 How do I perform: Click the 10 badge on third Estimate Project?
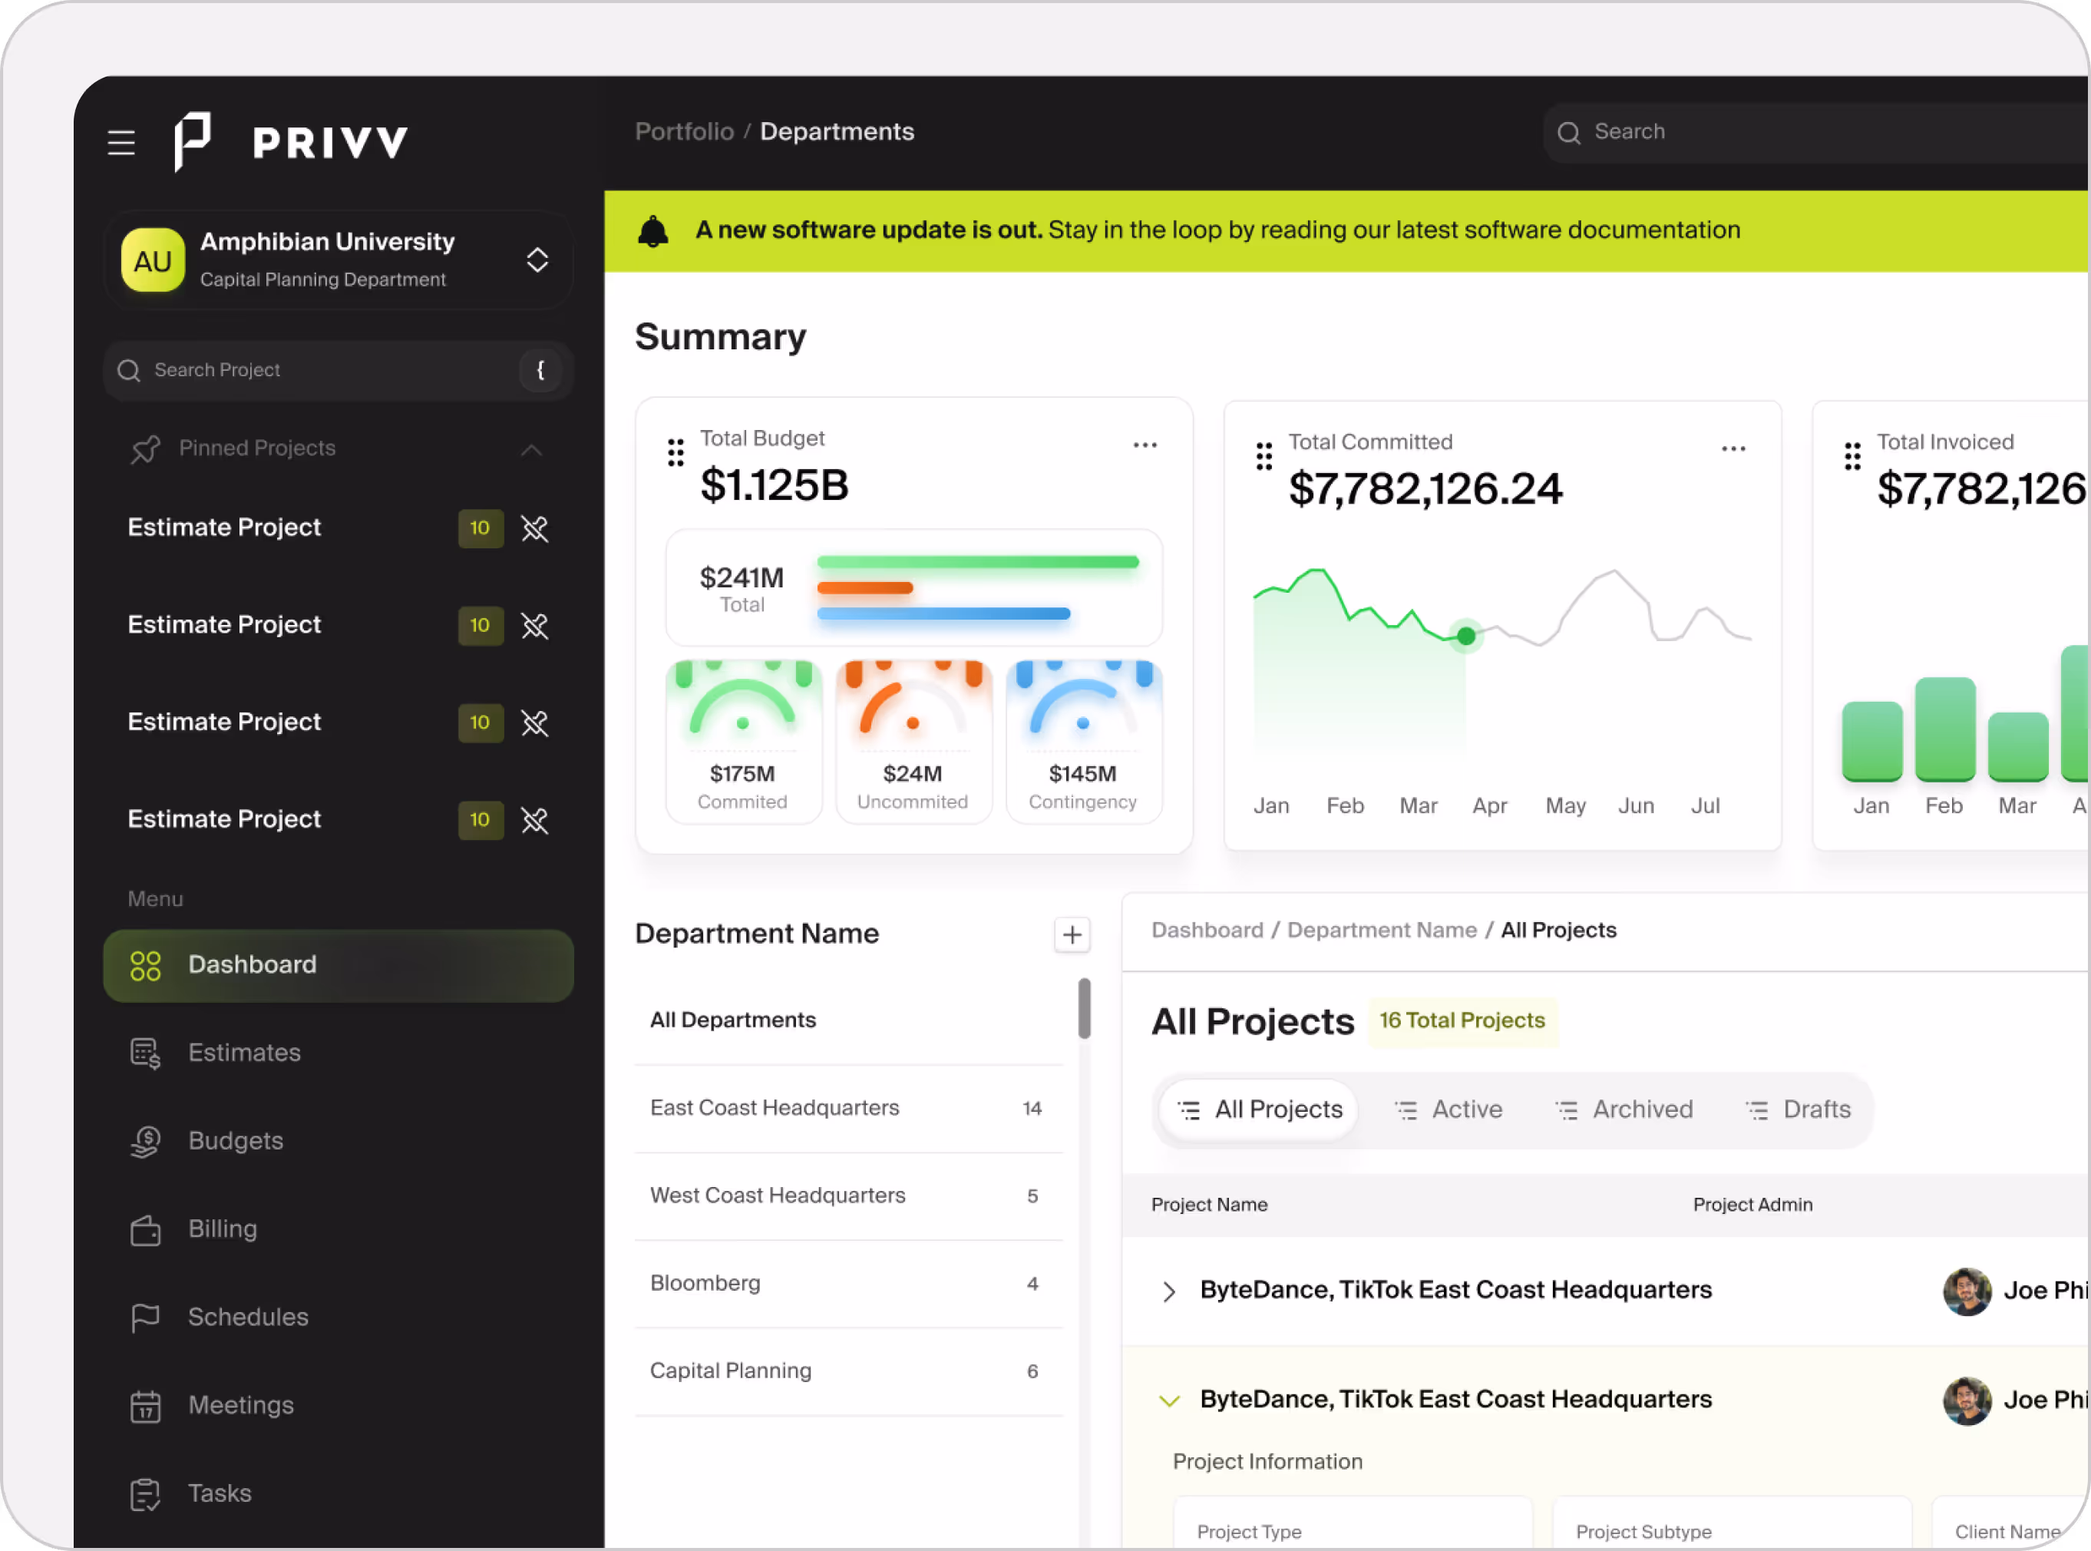(481, 723)
